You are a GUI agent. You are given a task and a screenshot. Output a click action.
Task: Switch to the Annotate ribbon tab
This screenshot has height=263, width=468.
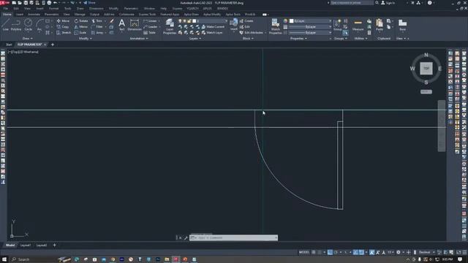point(34,15)
